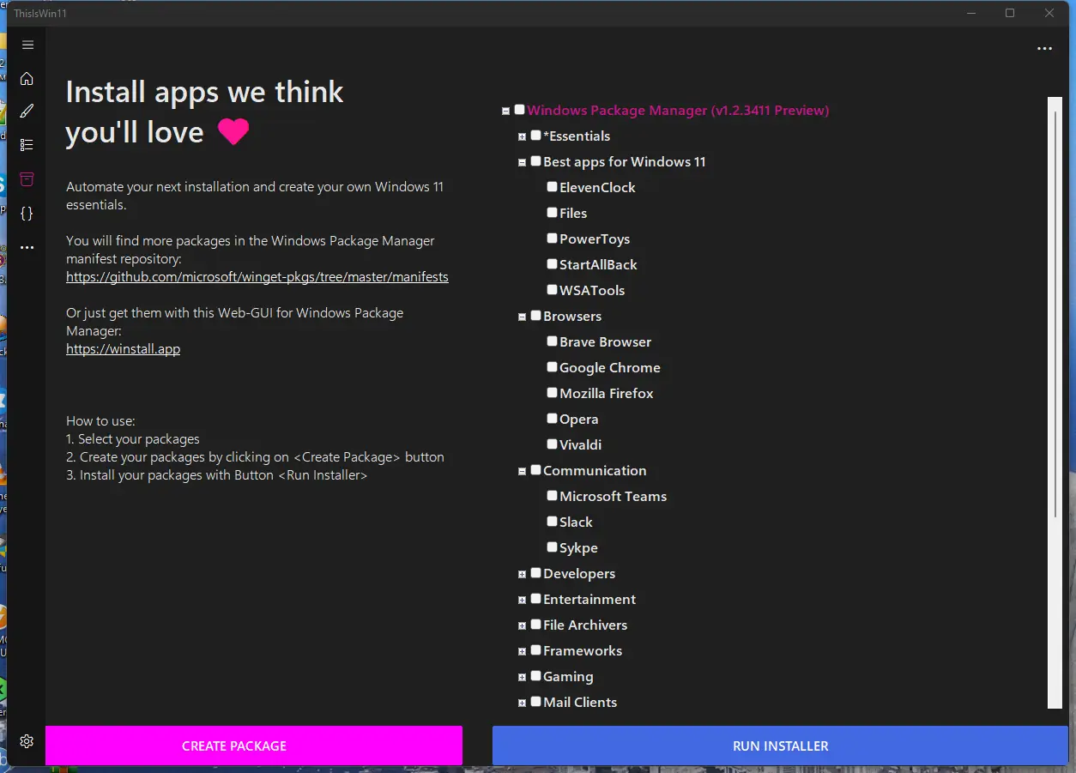Collapse the Browsers tree node
Viewport: 1076px width, 773px height.
[x=522, y=317]
